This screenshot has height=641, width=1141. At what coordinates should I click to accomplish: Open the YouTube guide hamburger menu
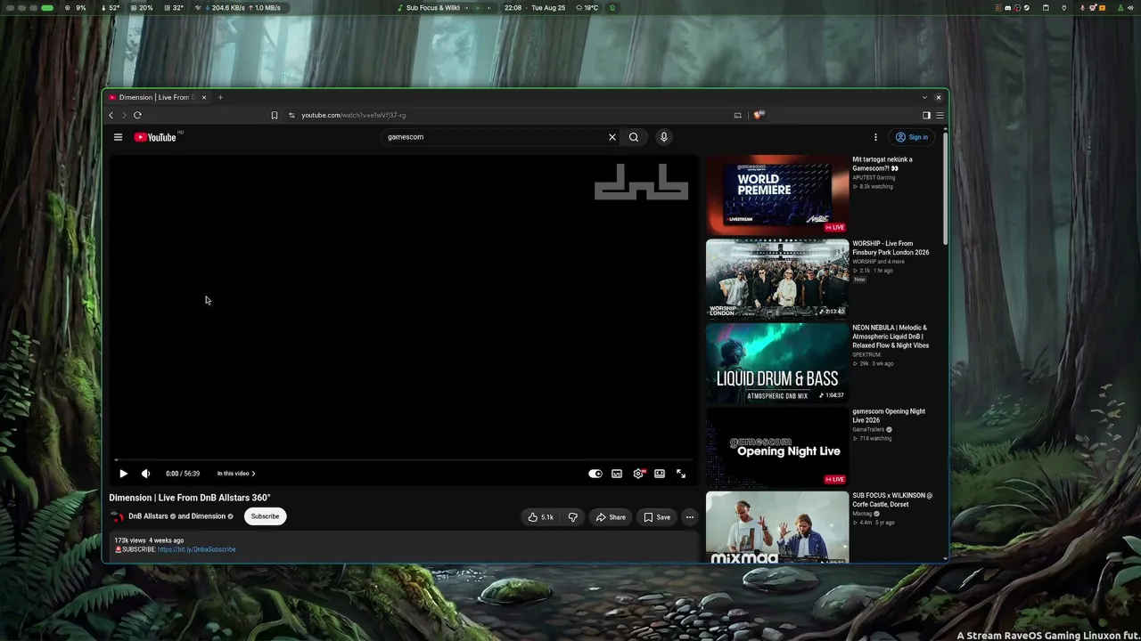[118, 137]
